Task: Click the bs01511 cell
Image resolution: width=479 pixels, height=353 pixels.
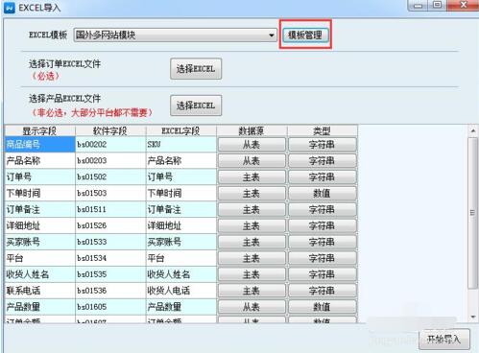Action: (x=110, y=209)
